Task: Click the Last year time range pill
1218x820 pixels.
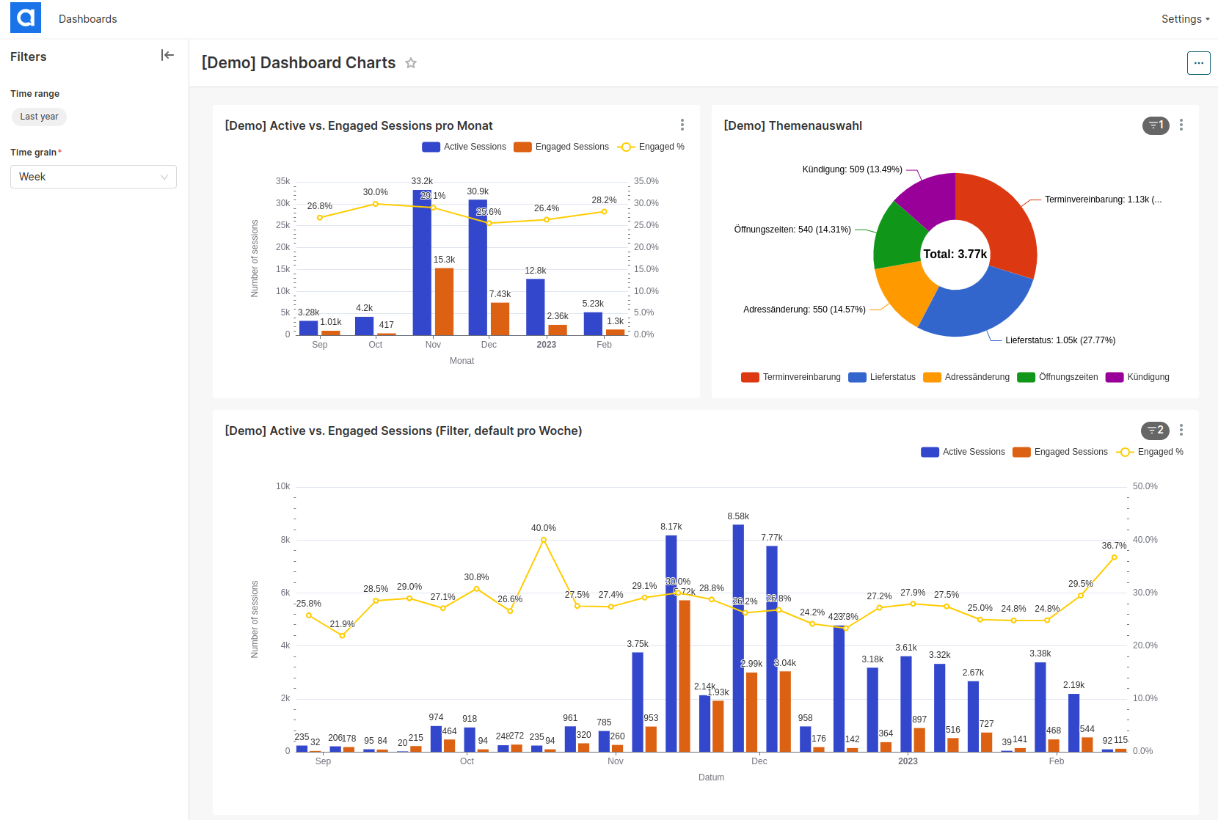Action: [x=39, y=117]
